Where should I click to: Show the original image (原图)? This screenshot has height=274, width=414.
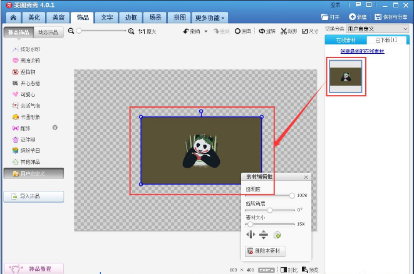243,31
